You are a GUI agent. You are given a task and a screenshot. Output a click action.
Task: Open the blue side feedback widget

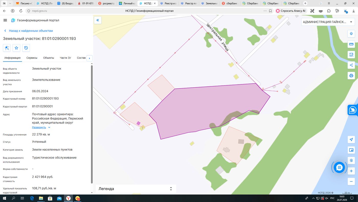[x=353, y=110]
